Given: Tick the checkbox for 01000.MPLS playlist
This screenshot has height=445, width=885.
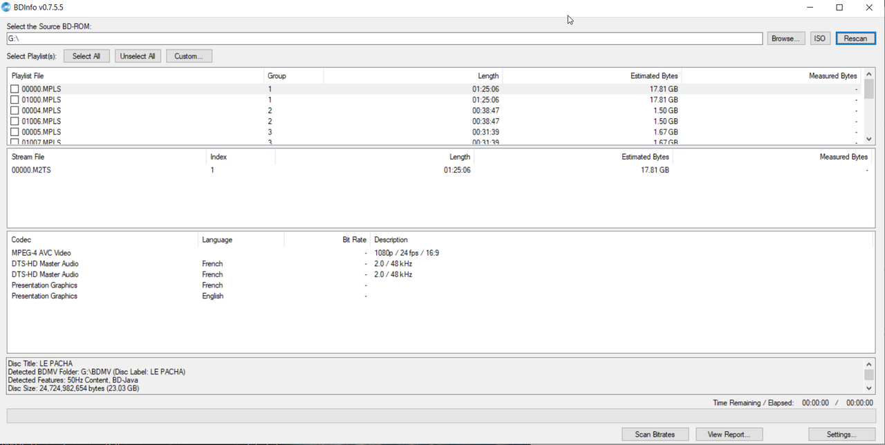Looking at the screenshot, I should click(15, 100).
